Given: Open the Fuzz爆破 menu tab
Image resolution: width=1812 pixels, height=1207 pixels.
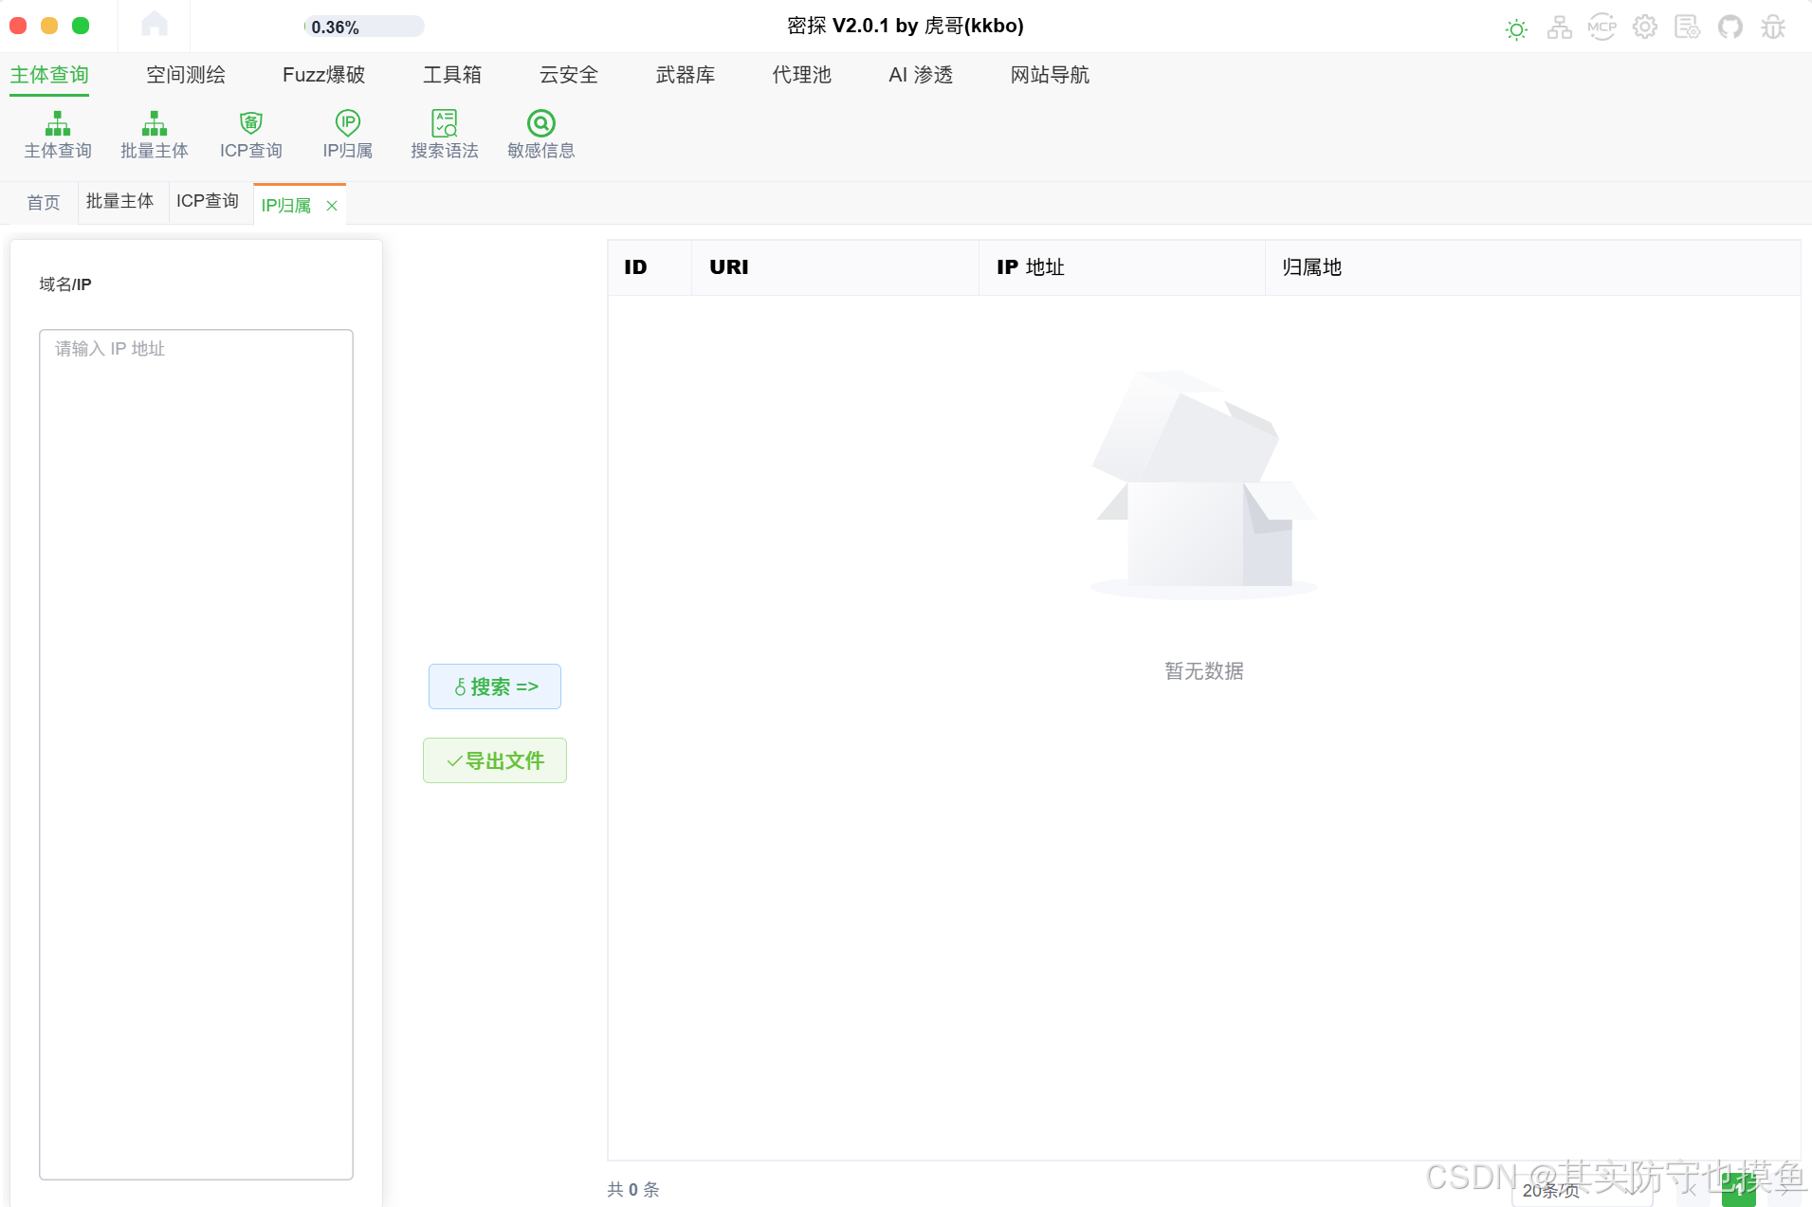Looking at the screenshot, I should point(323,75).
